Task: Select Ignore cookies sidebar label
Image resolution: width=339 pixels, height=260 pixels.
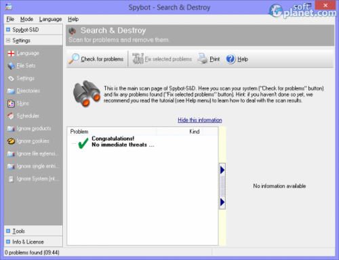Action: pos(33,141)
